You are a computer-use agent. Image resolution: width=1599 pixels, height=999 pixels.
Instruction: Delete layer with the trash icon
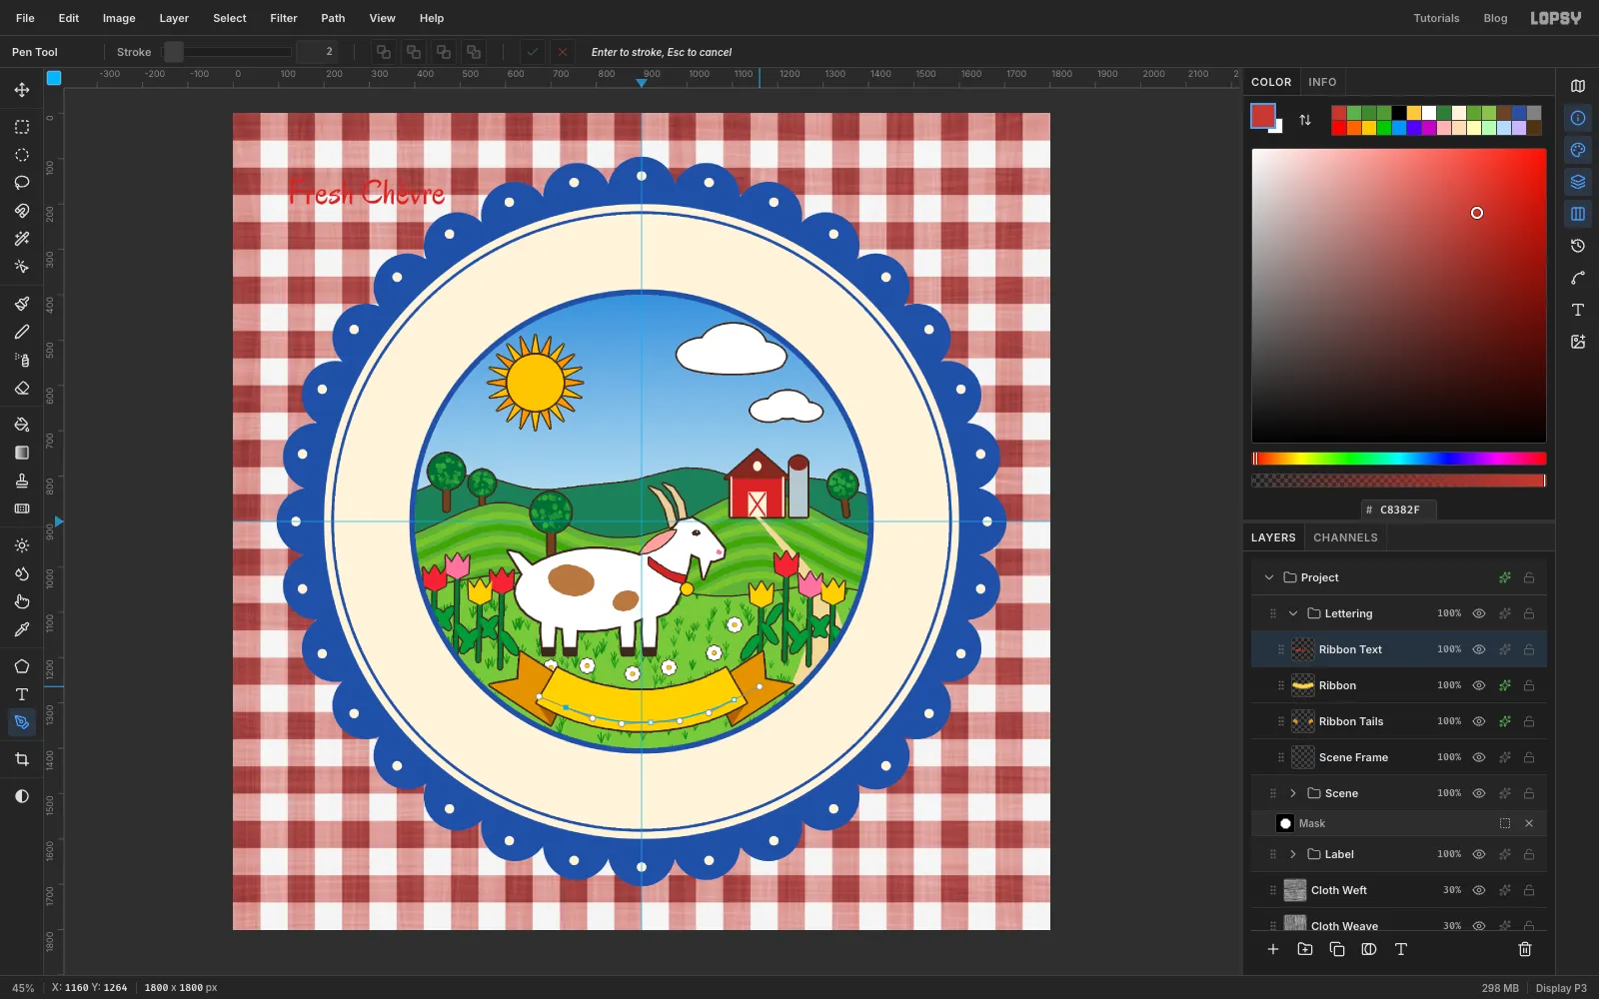(1525, 949)
